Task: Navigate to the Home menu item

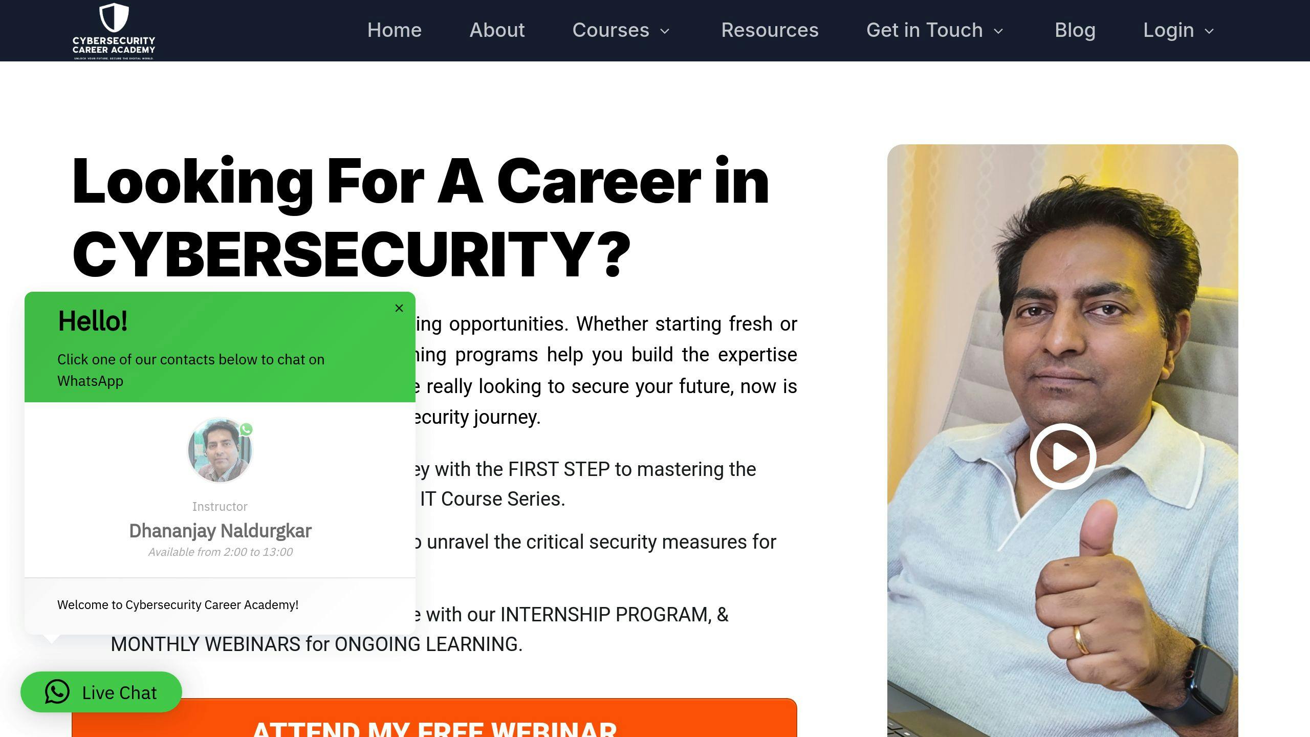Action: tap(394, 30)
